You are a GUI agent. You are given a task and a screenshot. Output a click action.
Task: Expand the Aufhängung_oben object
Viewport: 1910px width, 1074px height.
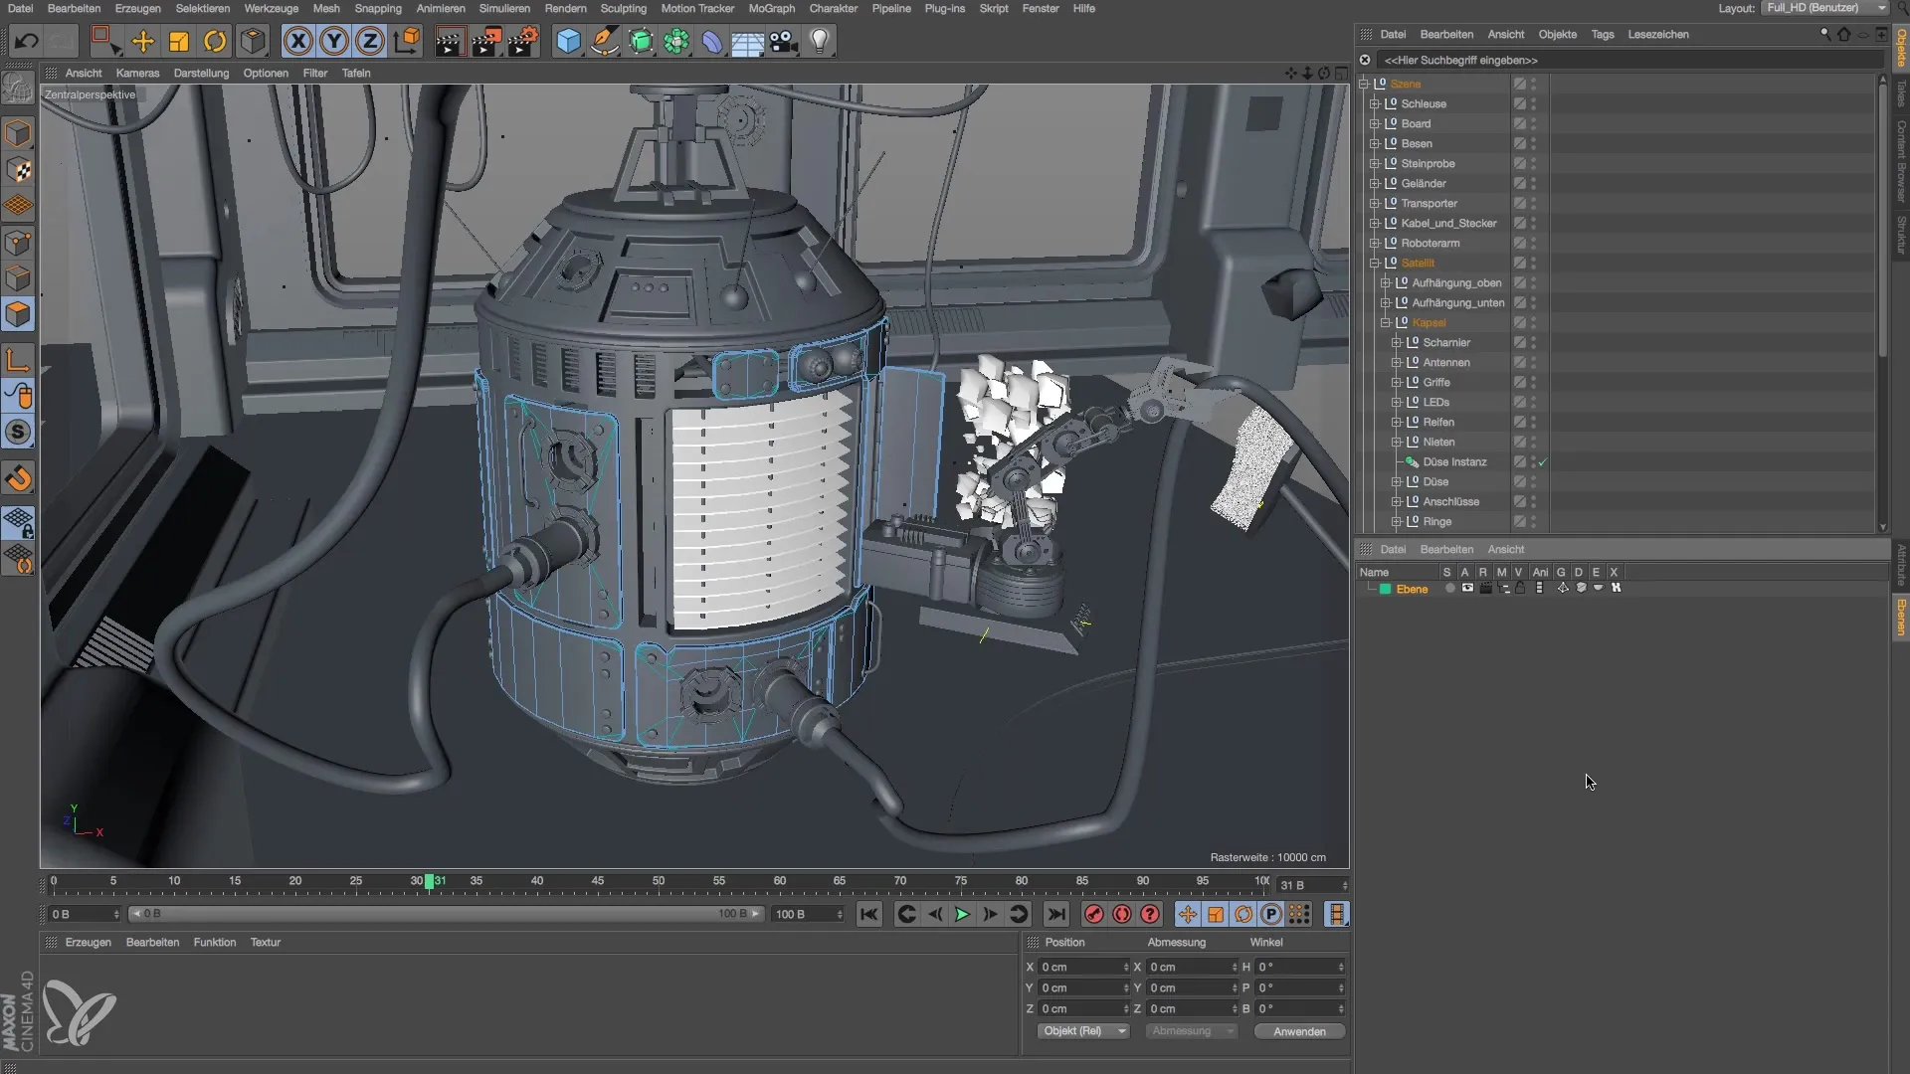(1386, 282)
